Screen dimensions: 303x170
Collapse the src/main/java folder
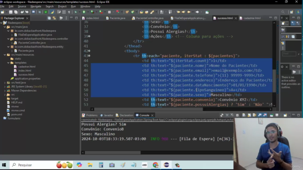tap(5, 27)
